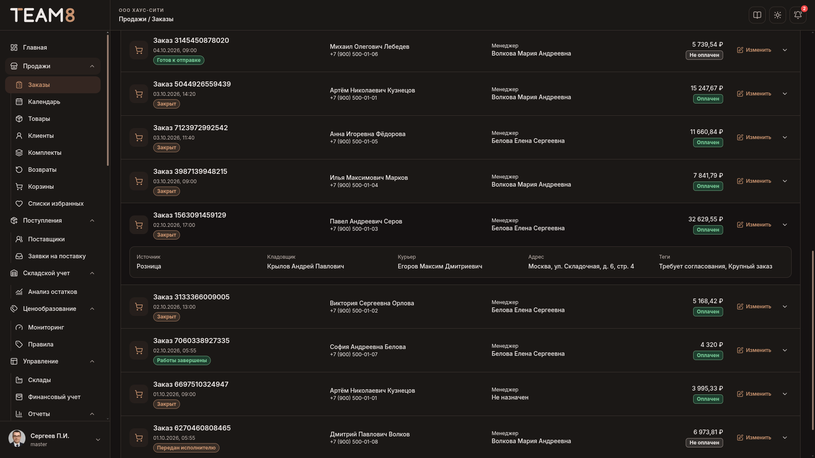Go to Поставщики in sidebar
Screen dimensions: 815x458
(53, 239)
